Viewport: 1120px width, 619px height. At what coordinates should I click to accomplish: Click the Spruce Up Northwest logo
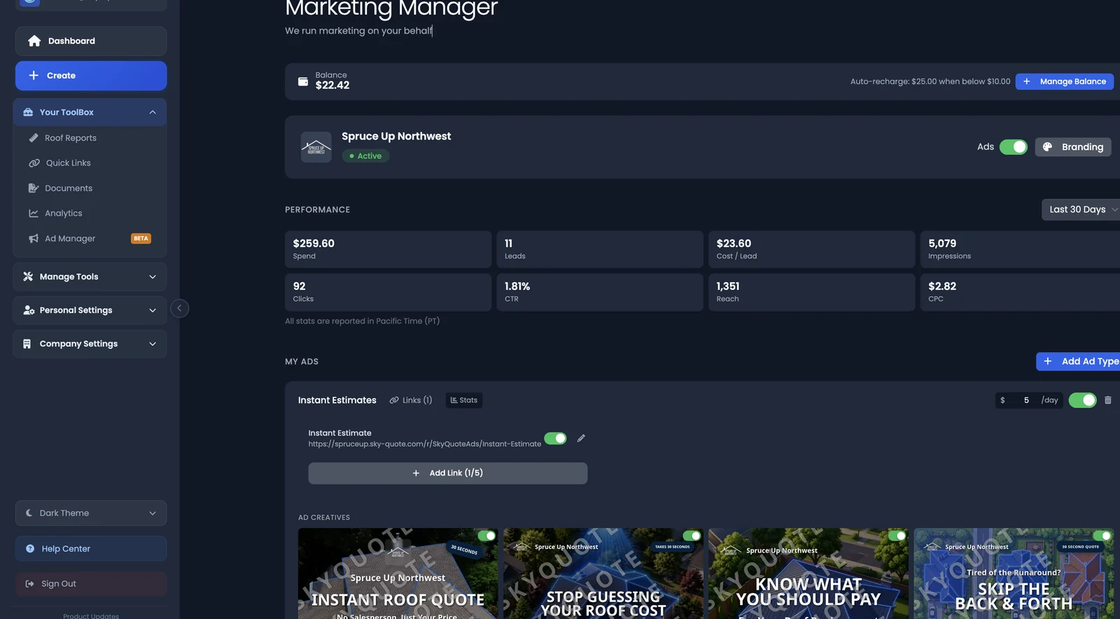click(x=316, y=147)
